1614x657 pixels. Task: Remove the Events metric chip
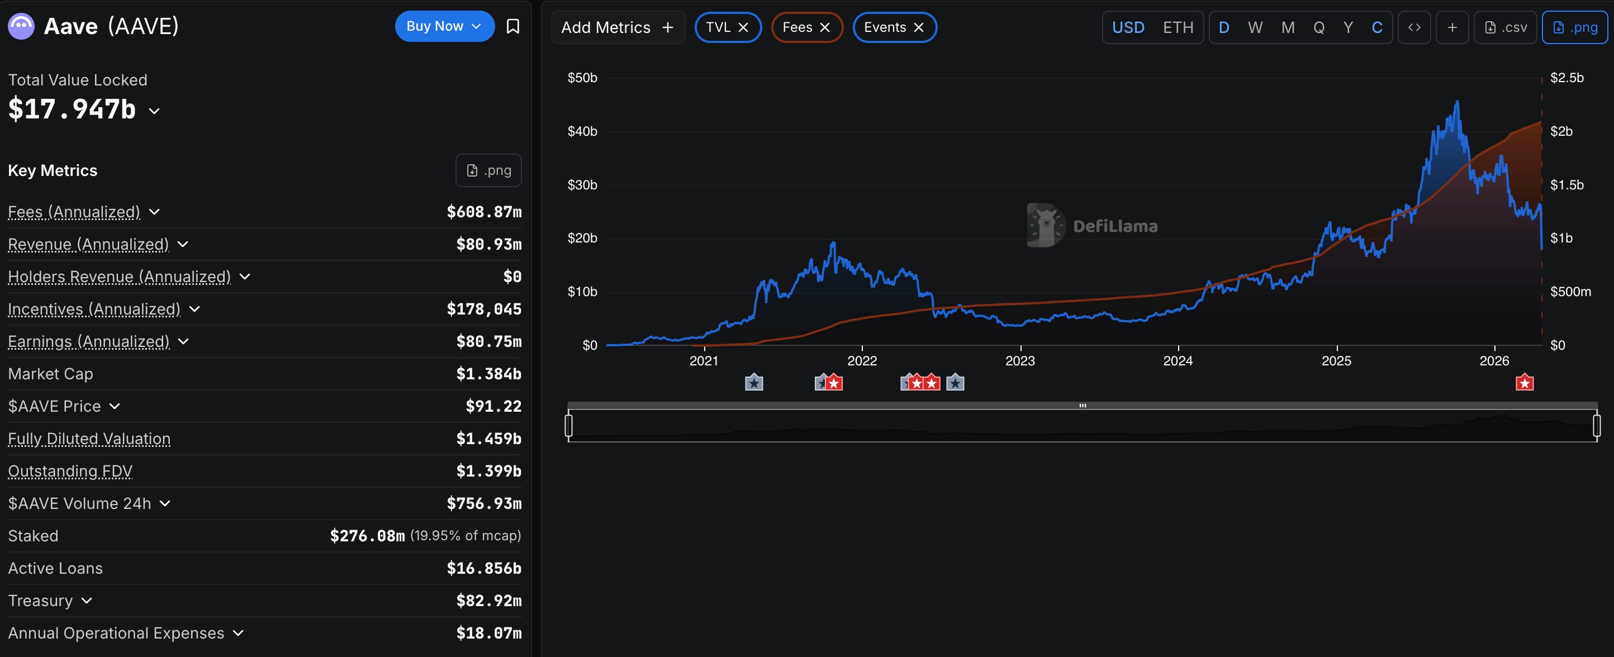pos(919,27)
